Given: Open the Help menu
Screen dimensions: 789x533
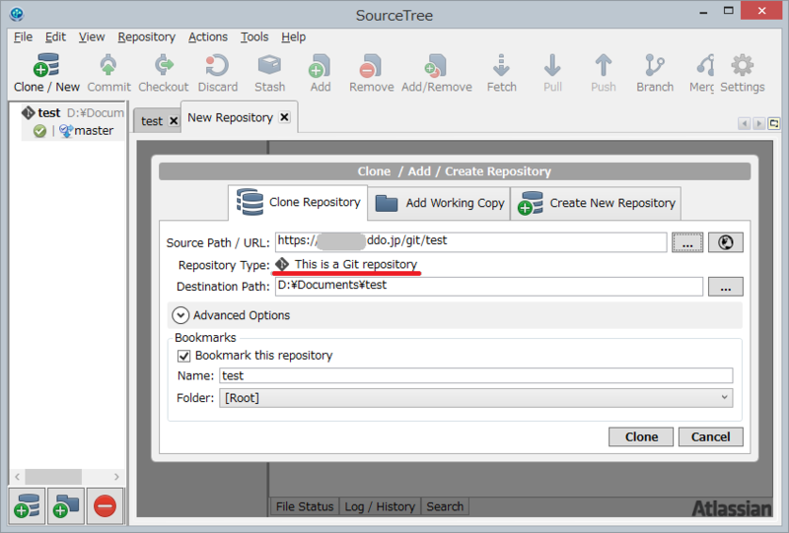Looking at the screenshot, I should point(293,36).
